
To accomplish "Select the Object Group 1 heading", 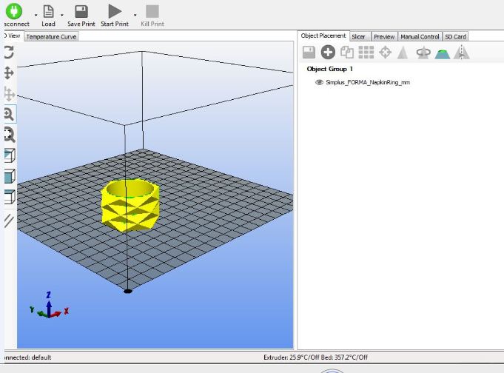I will pos(330,69).
